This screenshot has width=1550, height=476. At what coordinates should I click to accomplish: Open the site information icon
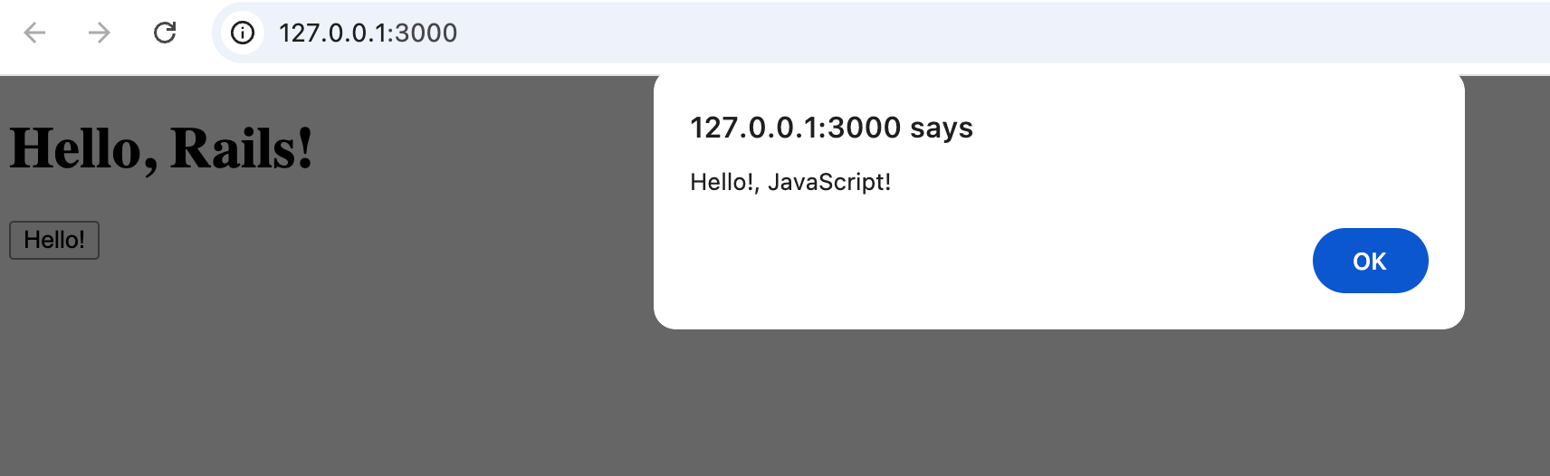pos(243,33)
